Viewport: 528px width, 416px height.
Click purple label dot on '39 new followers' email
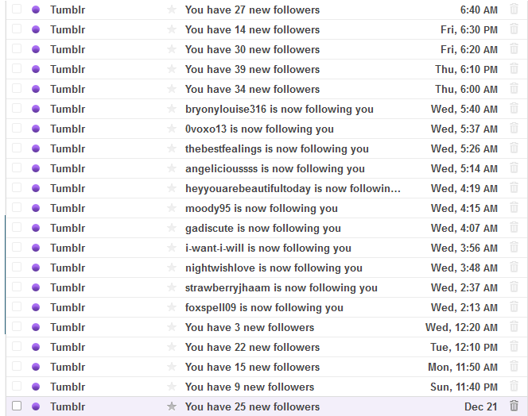coord(35,69)
